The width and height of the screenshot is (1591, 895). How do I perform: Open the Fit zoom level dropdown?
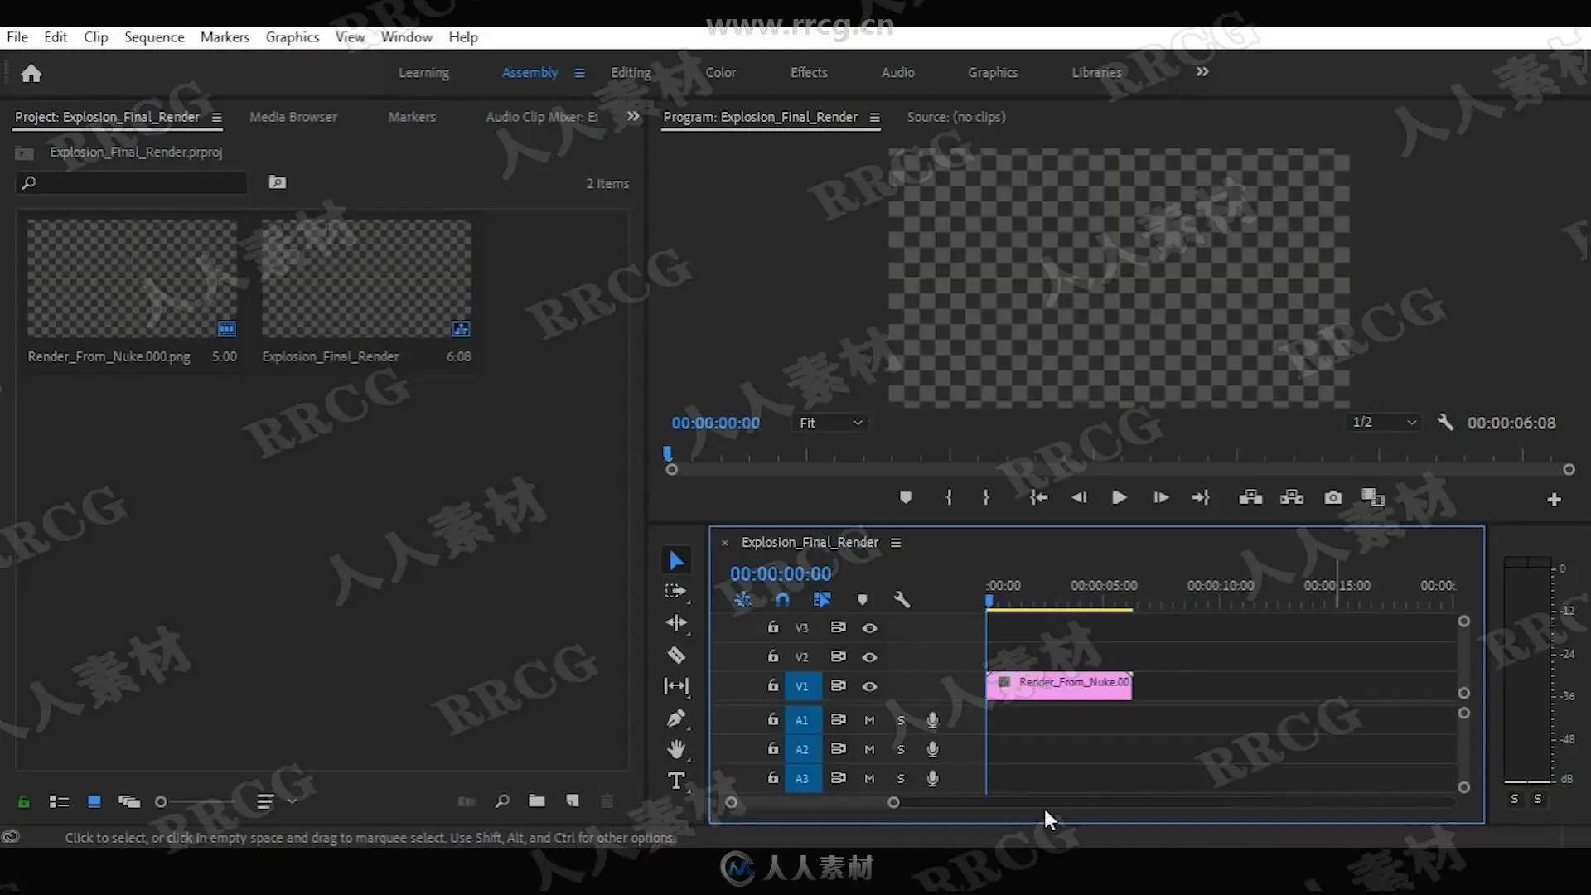click(830, 423)
